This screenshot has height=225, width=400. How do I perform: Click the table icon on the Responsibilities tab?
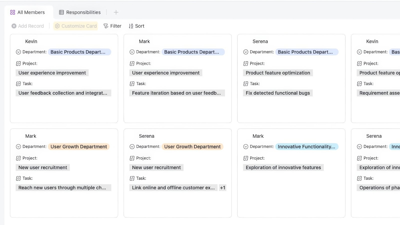[x=61, y=12]
